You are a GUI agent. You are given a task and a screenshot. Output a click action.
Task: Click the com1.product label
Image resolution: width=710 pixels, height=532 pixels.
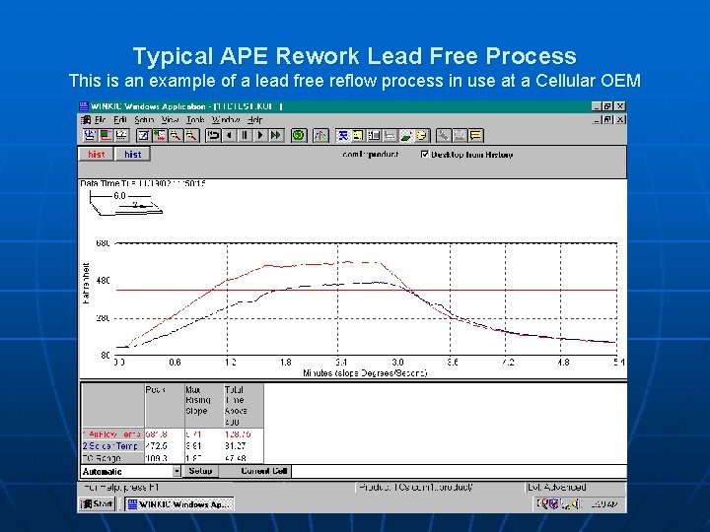click(x=371, y=155)
